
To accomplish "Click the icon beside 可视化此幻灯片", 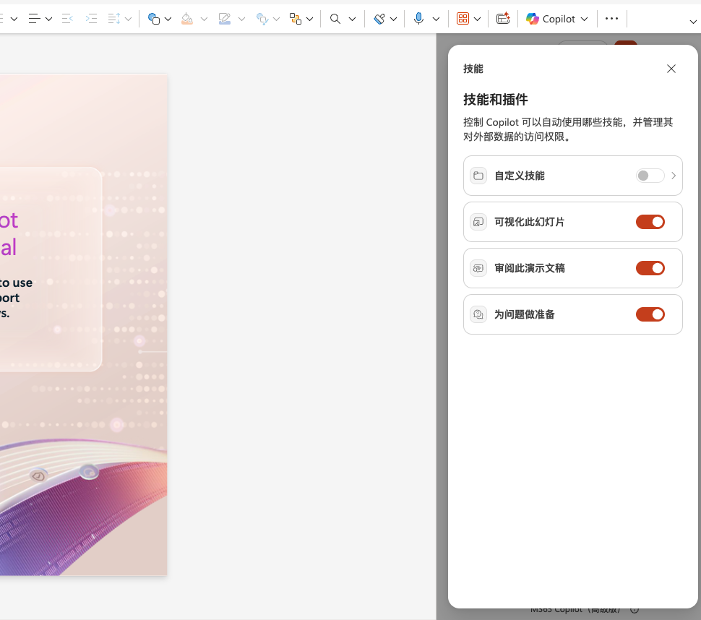I will [x=478, y=222].
